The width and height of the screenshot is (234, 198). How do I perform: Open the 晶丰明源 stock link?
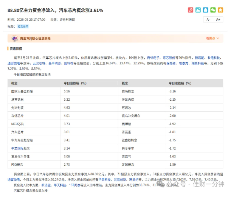(54, 63)
